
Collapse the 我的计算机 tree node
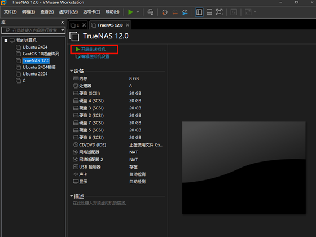tap(6, 41)
